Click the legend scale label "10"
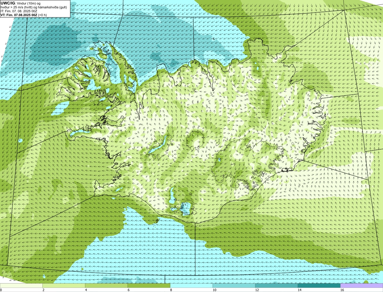The width and height of the screenshot is (383, 292). [214, 290]
